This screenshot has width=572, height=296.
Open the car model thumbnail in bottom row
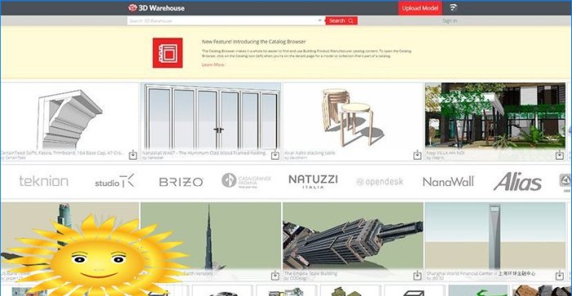tap(222, 290)
